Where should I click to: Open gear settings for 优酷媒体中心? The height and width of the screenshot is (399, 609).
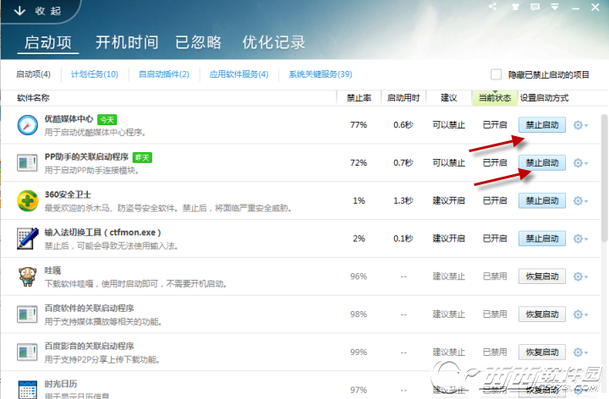[580, 125]
